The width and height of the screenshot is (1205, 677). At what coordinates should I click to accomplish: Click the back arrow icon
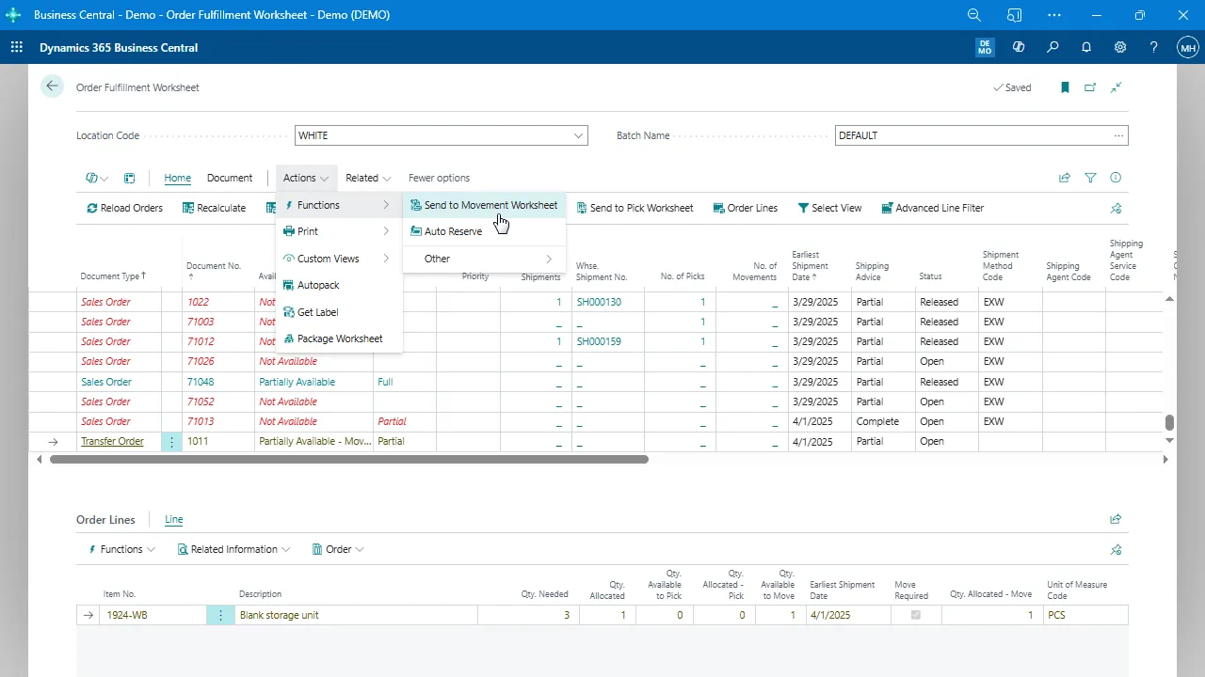(x=52, y=87)
